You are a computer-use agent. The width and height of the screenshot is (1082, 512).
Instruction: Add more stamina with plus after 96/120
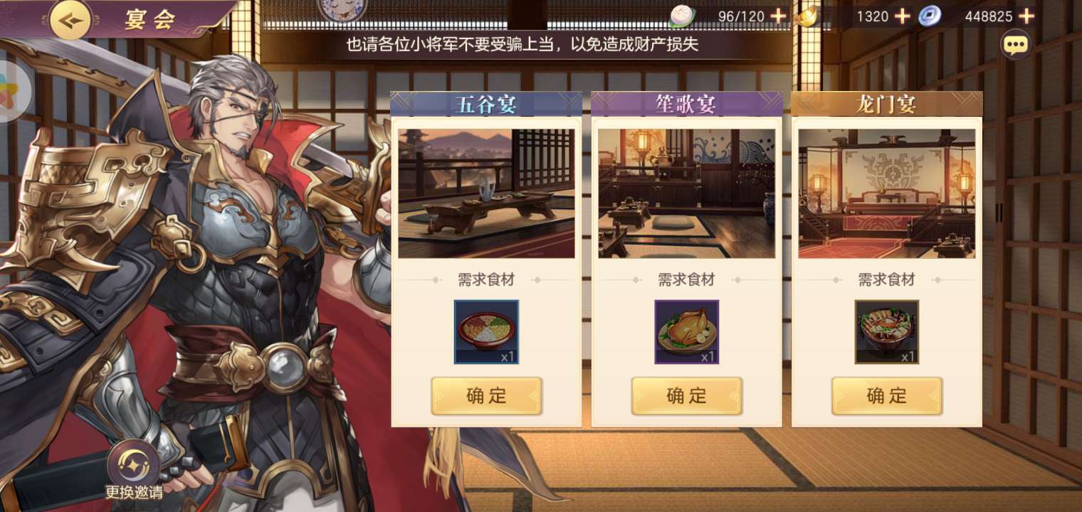tap(779, 16)
